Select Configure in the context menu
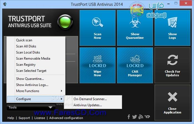 point(36,99)
